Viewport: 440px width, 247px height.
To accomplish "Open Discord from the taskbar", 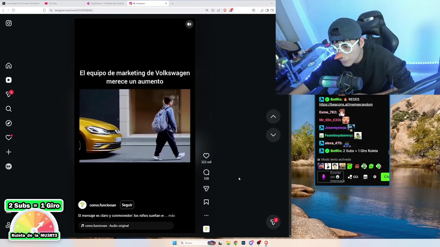I will coord(251,243).
